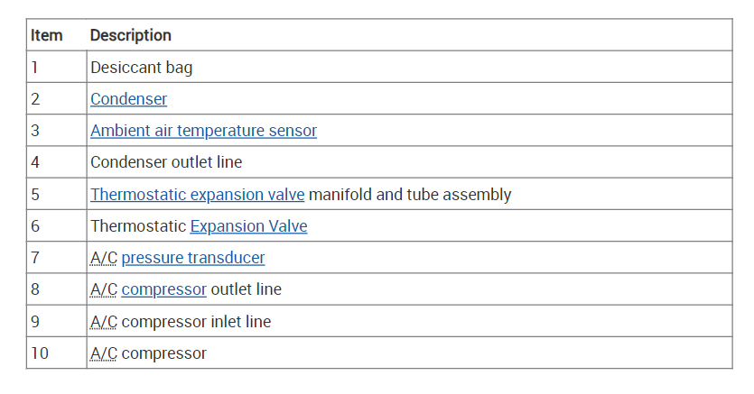Click the Description column header

click(131, 35)
